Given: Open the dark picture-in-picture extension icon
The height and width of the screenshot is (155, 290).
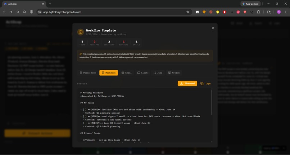Looking at the screenshot, I should [x=231, y=12].
